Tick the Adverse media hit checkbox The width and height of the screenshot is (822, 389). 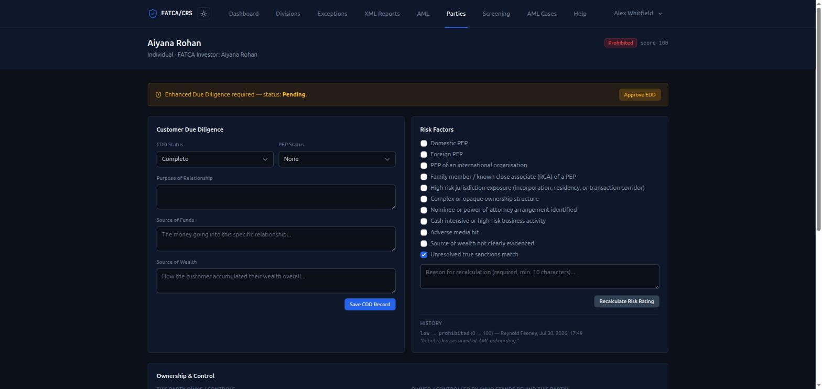[x=424, y=233]
